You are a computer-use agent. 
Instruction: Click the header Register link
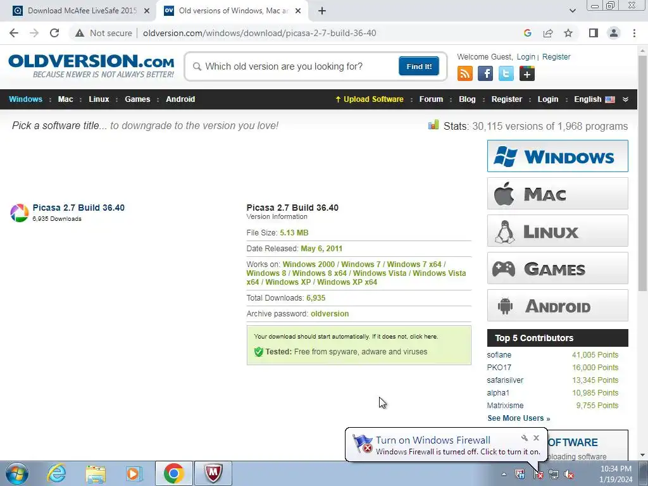point(556,56)
